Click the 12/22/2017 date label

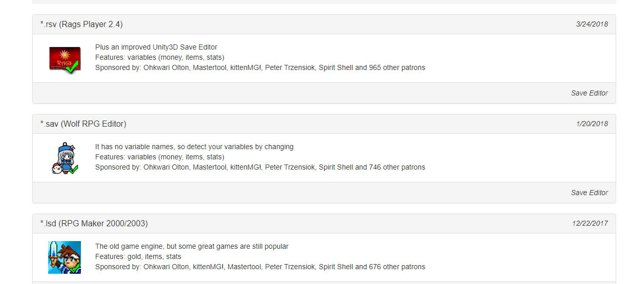click(590, 223)
